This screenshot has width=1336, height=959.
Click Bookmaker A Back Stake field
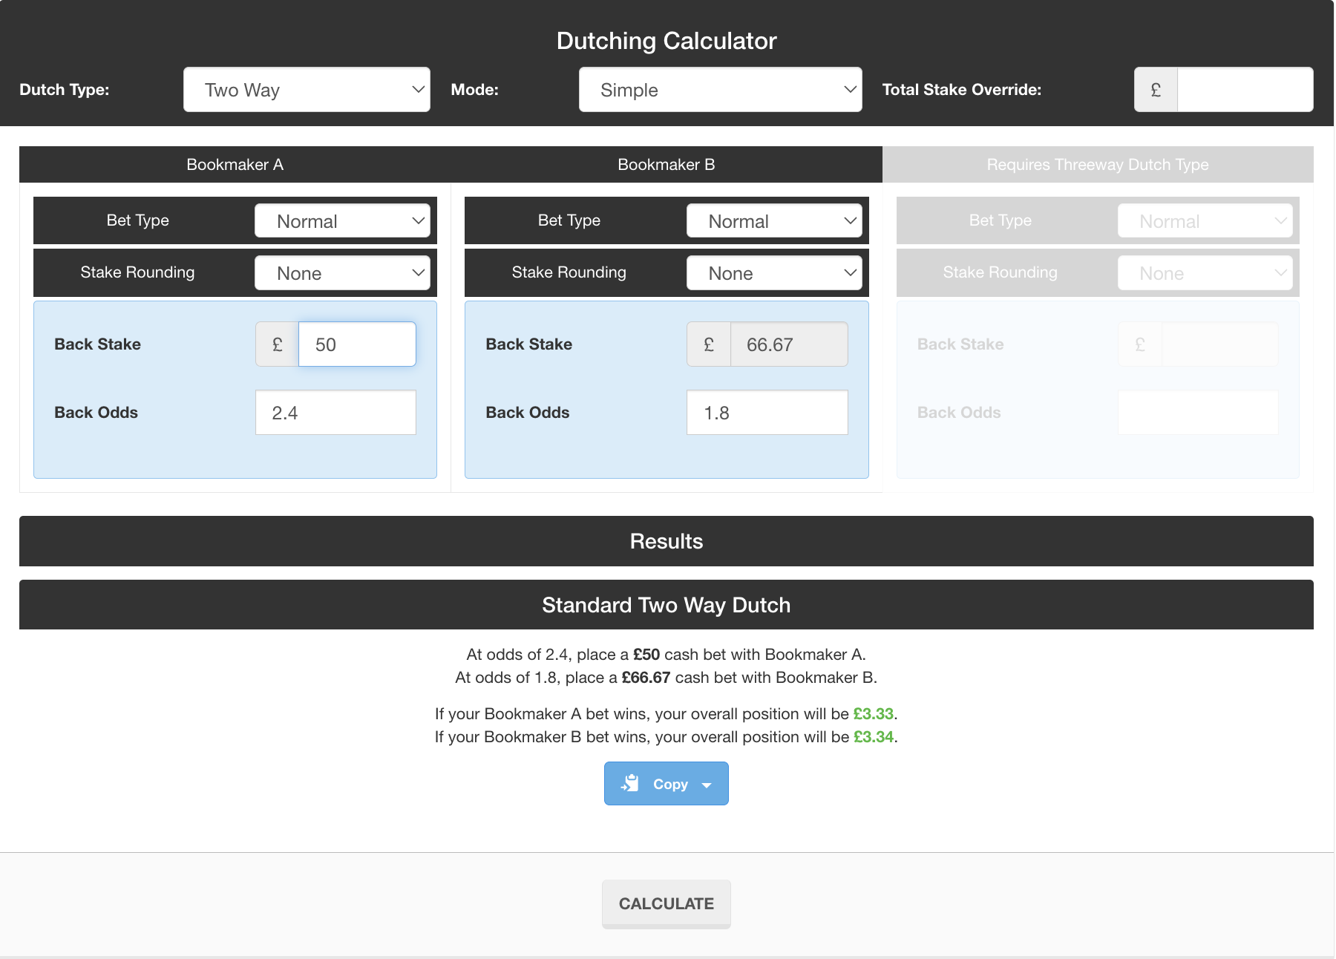pyautogui.click(x=357, y=344)
